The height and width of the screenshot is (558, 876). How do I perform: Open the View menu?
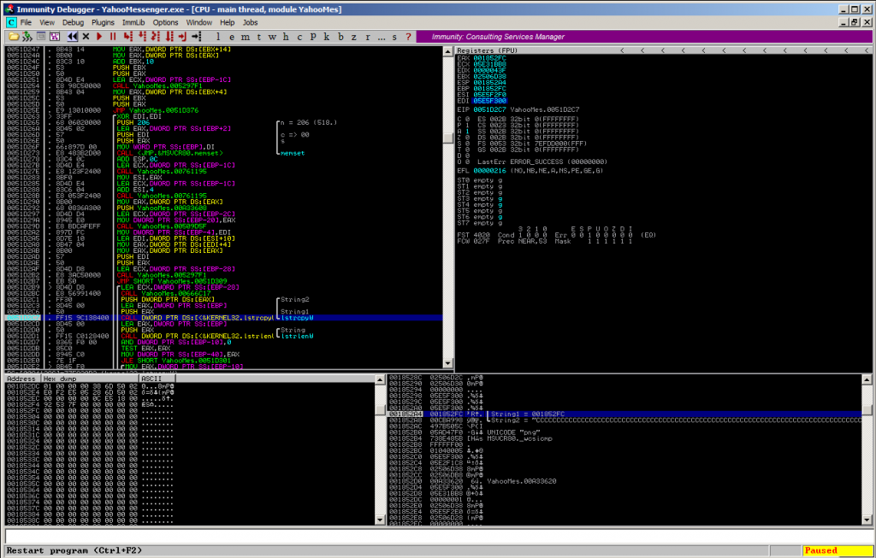[x=47, y=22]
